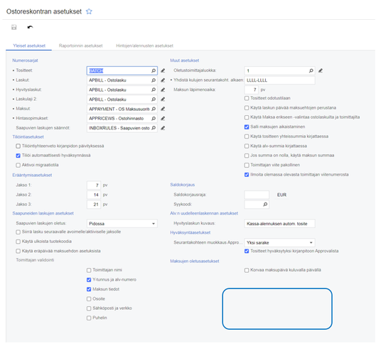The image size is (381, 344).
Task: Open Syykoodi lookup magnifier
Action: pos(265,204)
